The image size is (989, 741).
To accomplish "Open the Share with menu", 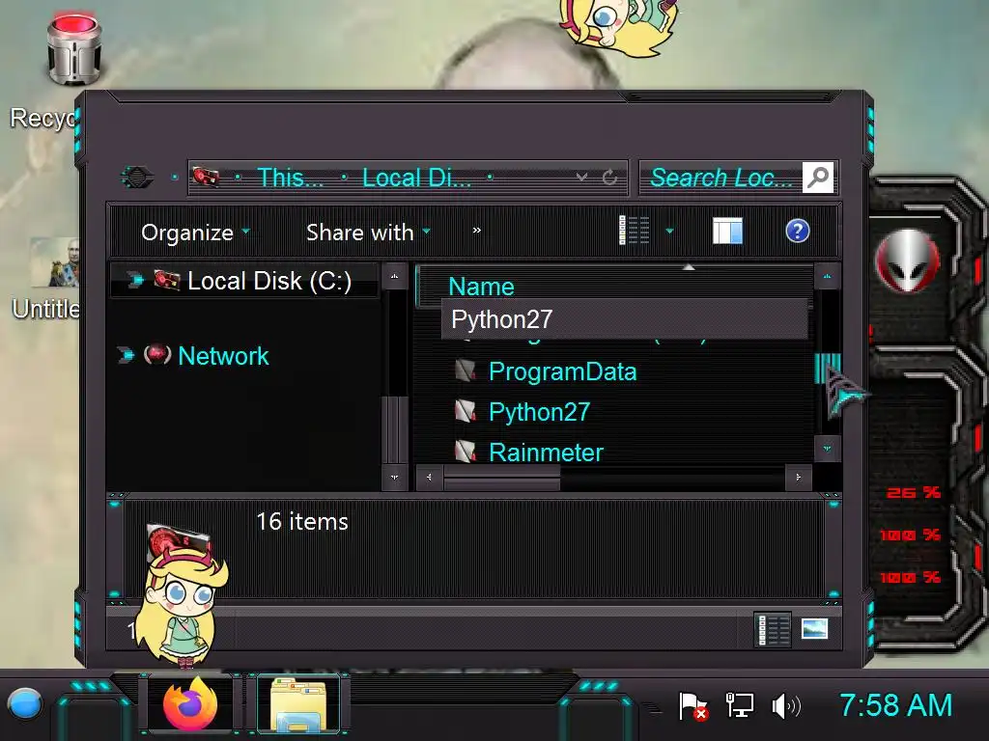I will (x=368, y=232).
